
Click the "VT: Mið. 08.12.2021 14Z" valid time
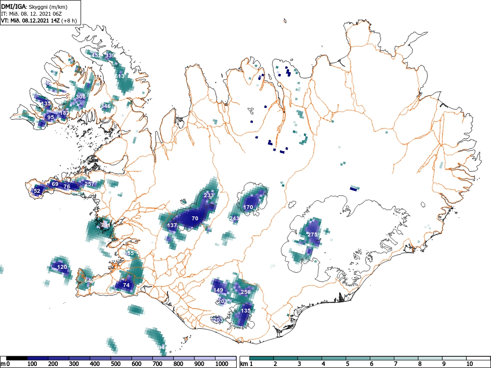pyautogui.click(x=30, y=21)
